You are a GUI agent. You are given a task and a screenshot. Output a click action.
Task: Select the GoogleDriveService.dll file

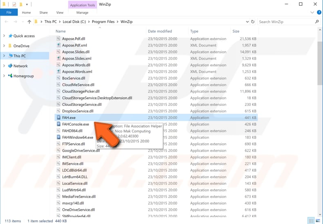[81, 150]
